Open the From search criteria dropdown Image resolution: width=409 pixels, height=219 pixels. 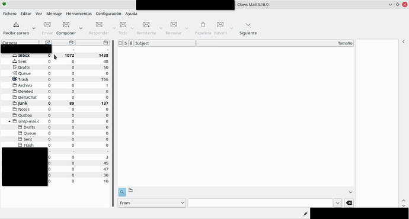[x=152, y=203]
